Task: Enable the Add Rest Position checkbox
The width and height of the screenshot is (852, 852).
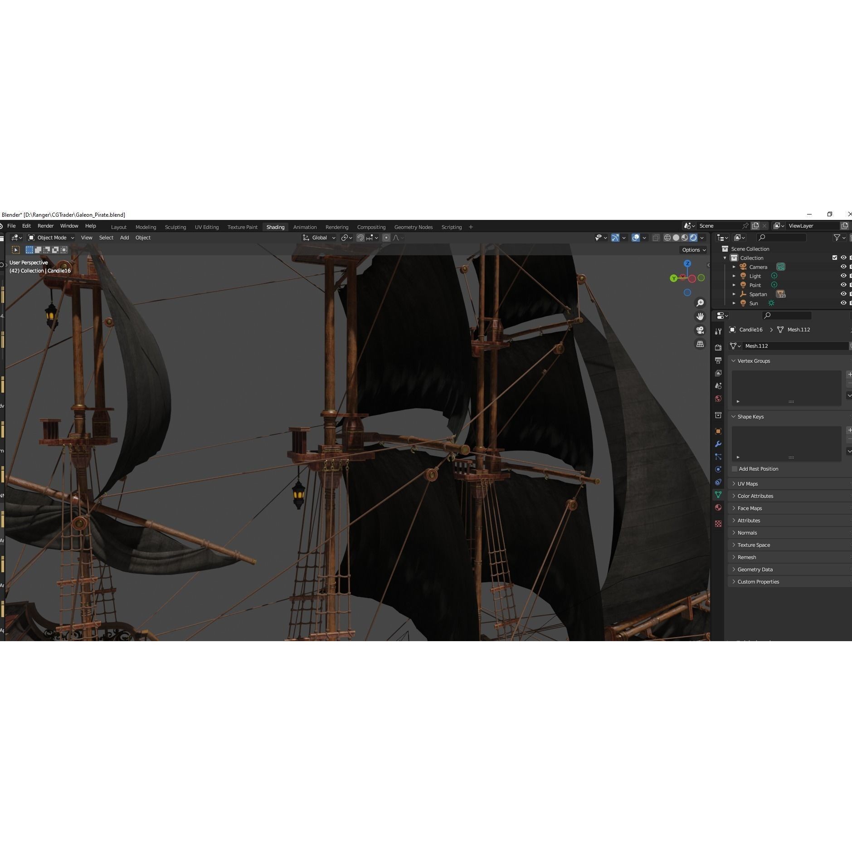Action: (x=735, y=469)
